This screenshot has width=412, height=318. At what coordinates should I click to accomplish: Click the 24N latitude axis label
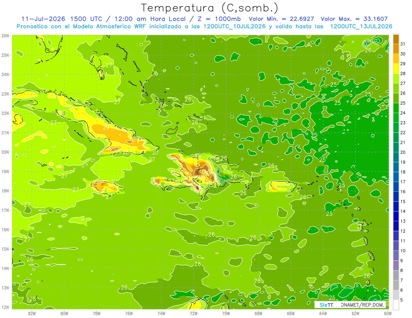(x=5, y=74)
